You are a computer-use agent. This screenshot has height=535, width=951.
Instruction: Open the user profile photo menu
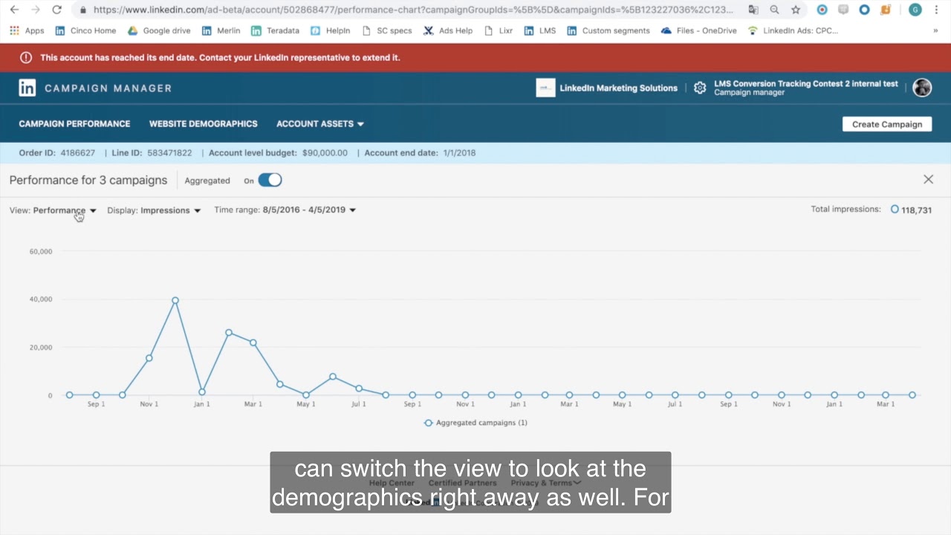tap(922, 88)
